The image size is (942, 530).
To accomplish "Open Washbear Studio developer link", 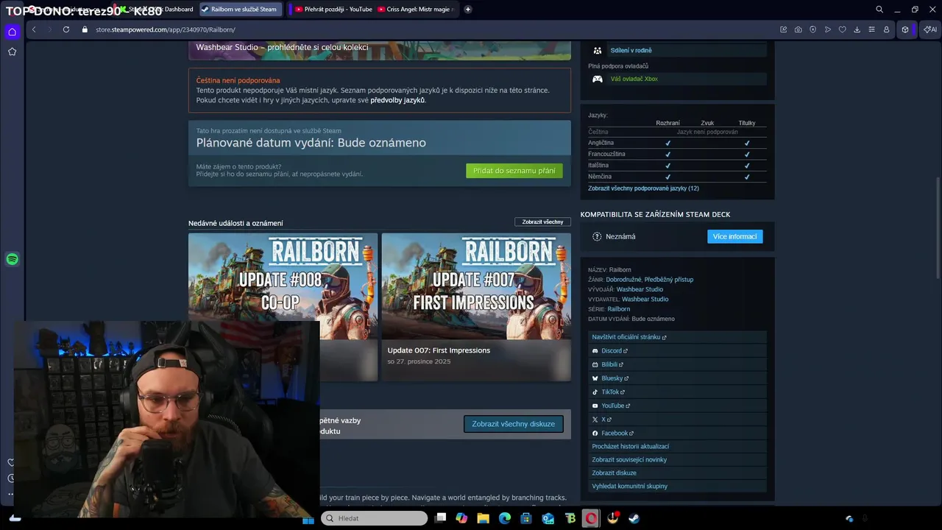I will (640, 289).
